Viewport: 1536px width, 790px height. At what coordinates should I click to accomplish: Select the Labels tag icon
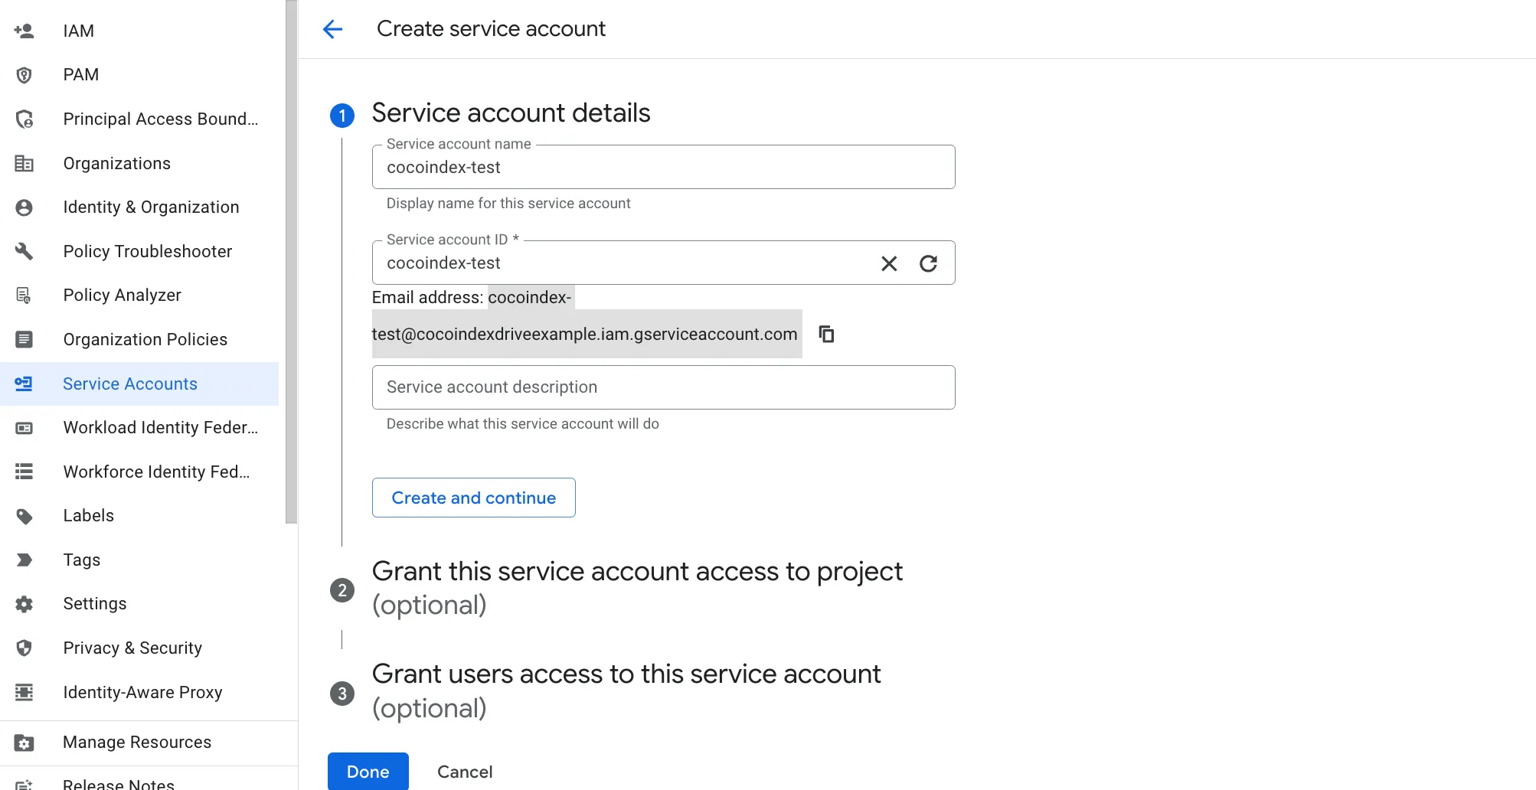click(24, 515)
